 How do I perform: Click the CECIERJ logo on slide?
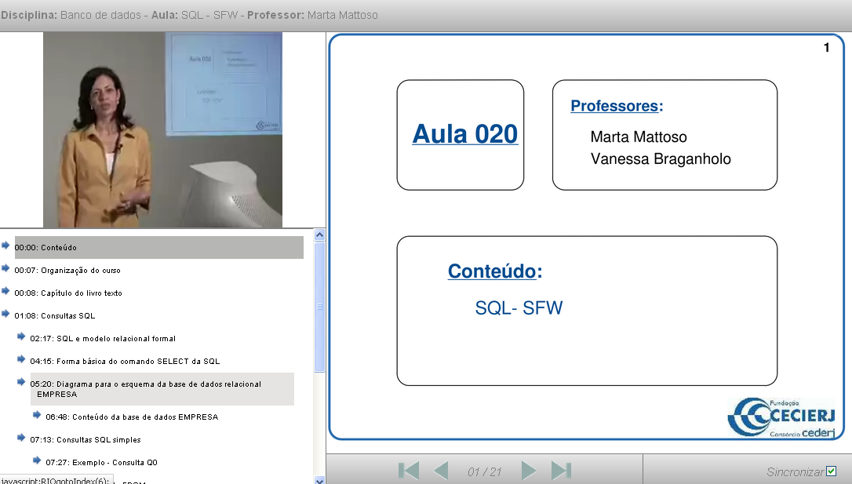coord(781,417)
